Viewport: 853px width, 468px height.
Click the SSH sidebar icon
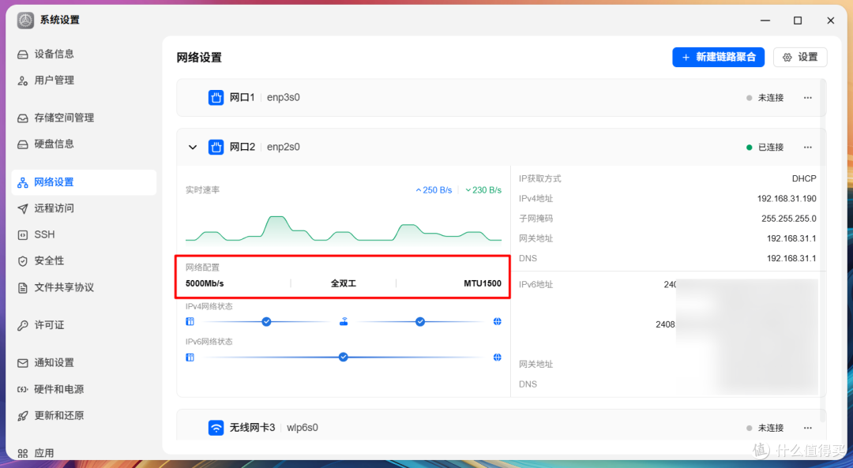[22, 235]
